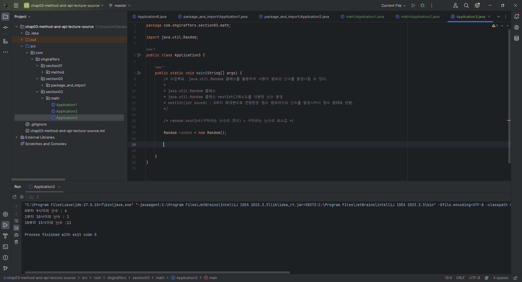Open the master branch dropdown
The height and width of the screenshot is (282, 522).
120,5
